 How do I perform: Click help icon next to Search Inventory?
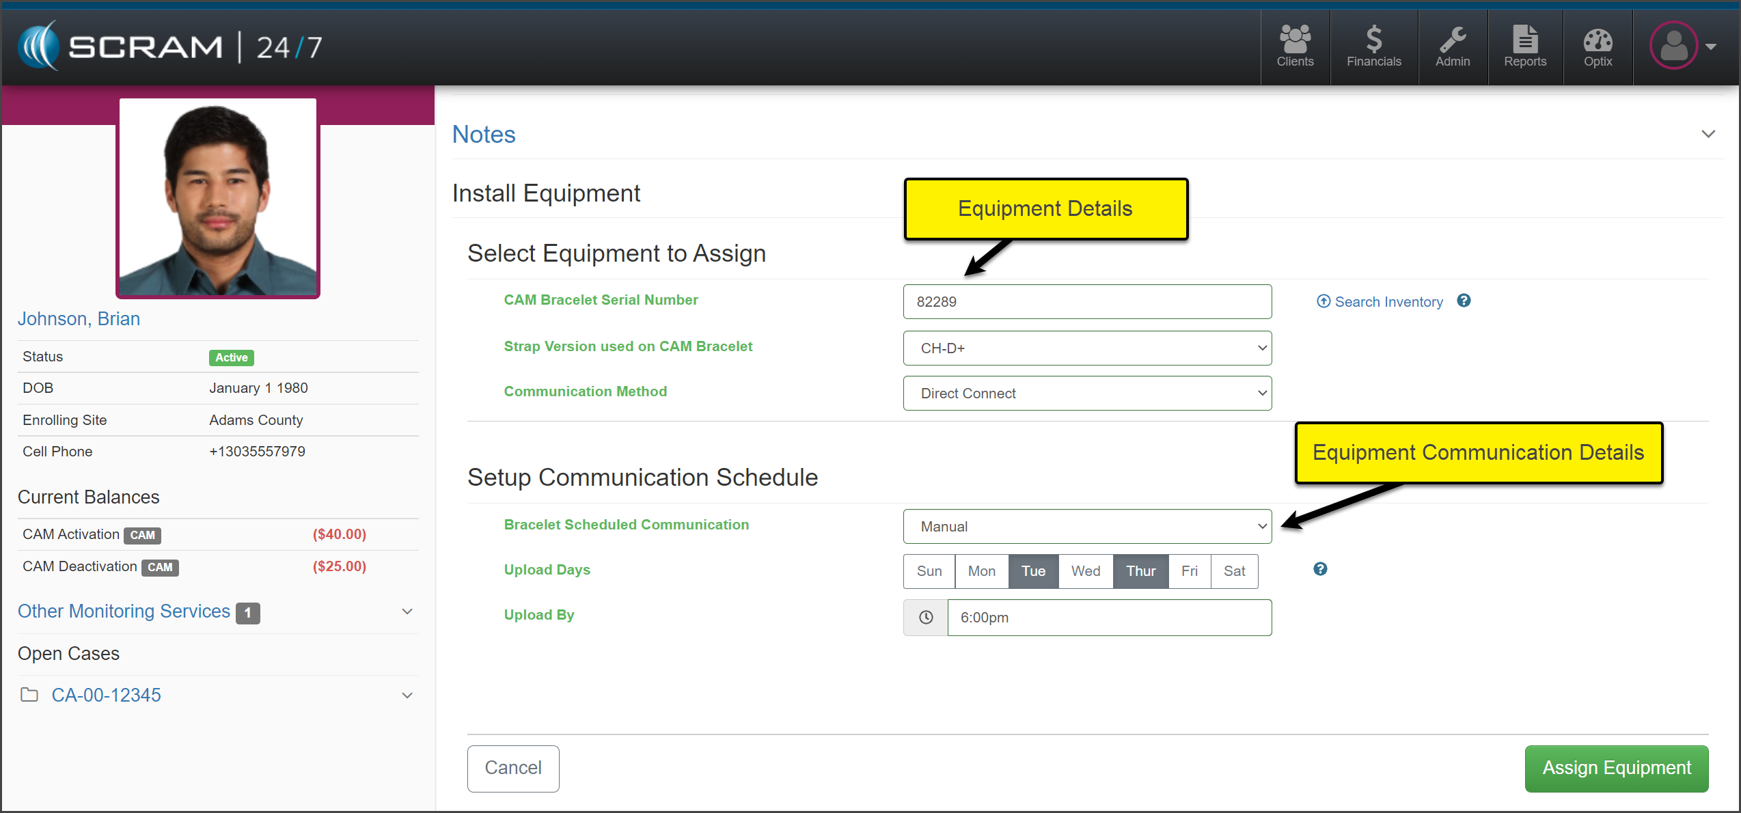(x=1464, y=301)
